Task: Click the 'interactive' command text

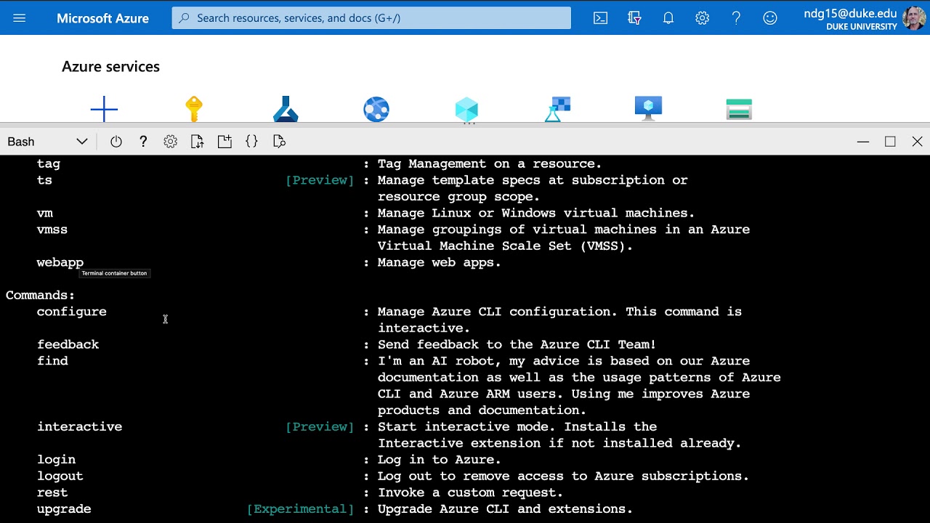Action: coord(80,426)
